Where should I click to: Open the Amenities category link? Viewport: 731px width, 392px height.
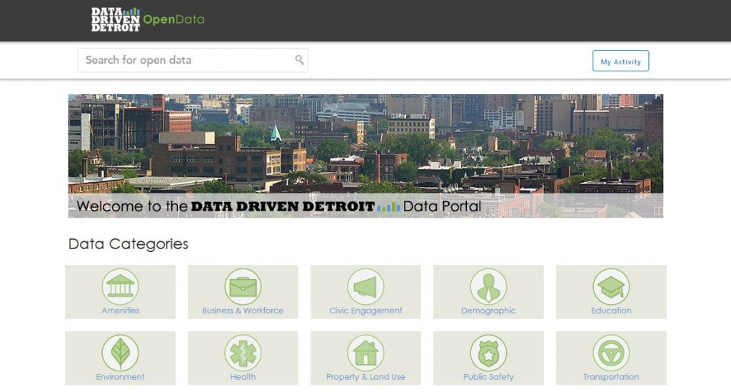tap(120, 311)
